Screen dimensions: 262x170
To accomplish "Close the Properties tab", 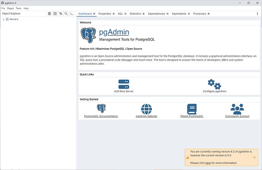I will coord(114,14).
